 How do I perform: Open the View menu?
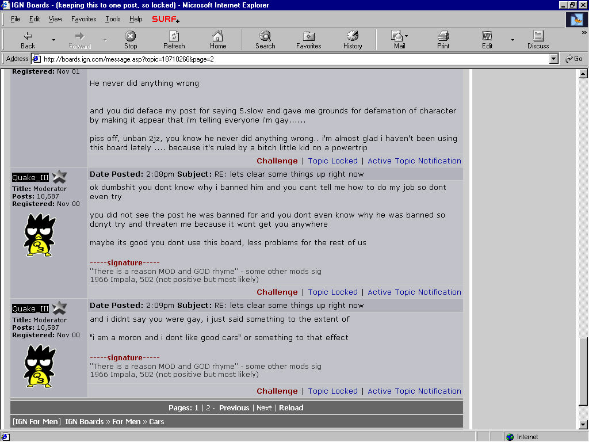[56, 19]
